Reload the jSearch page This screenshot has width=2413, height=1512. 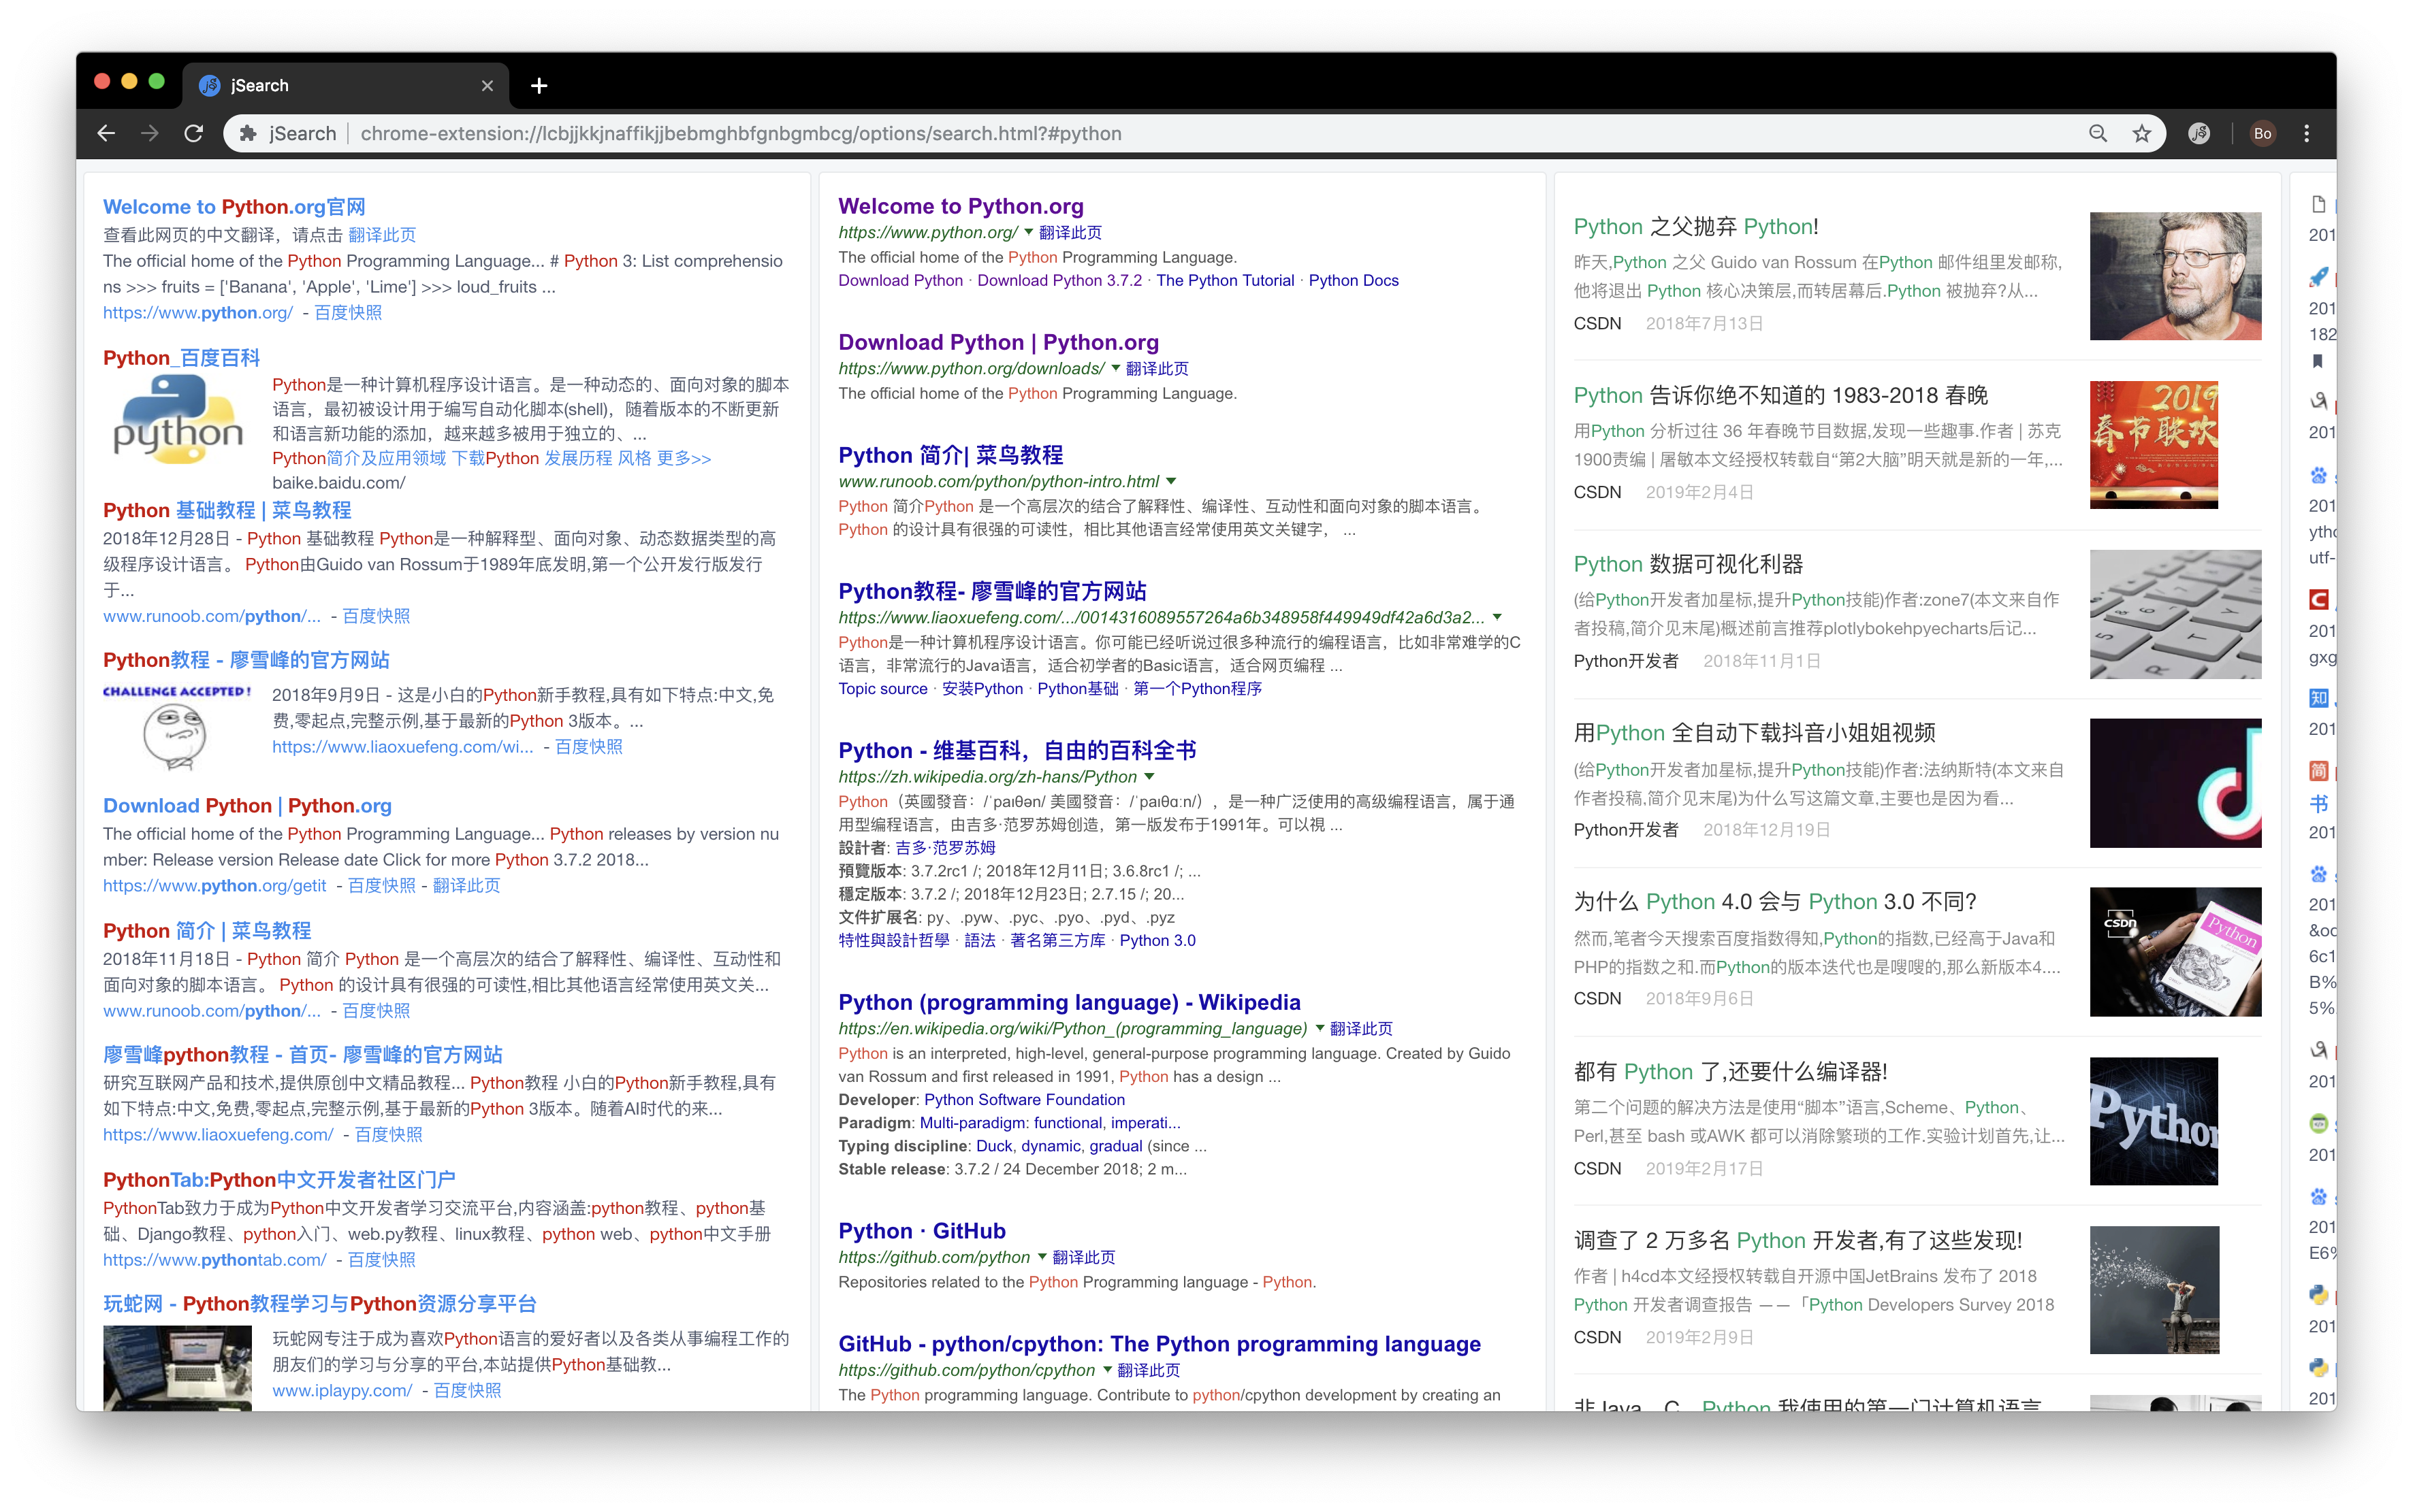(194, 133)
